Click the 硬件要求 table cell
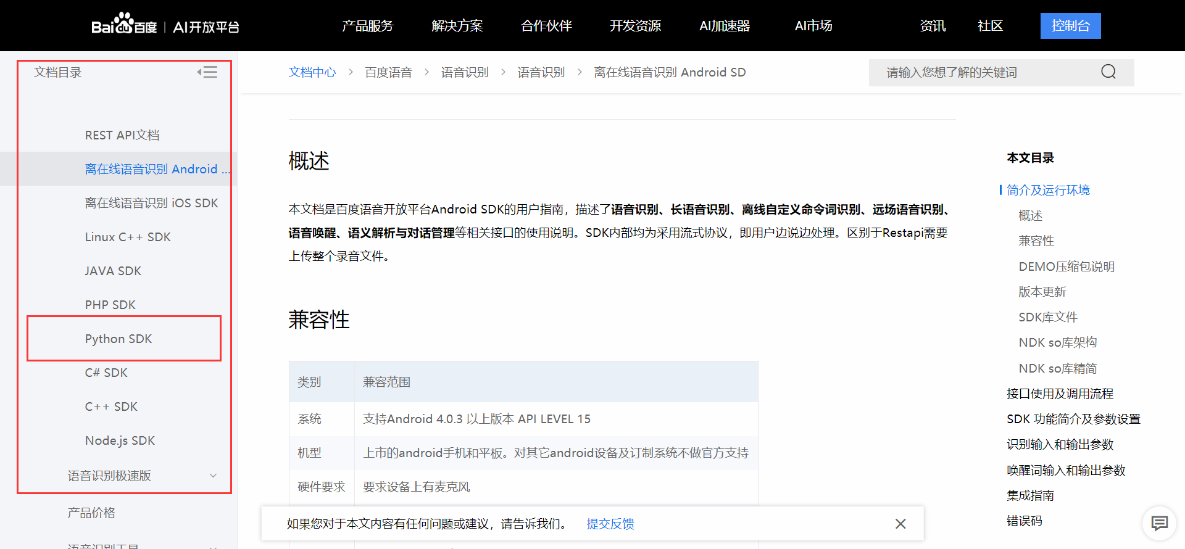Screen dimensions: 1185x549 pyautogui.click(x=322, y=487)
